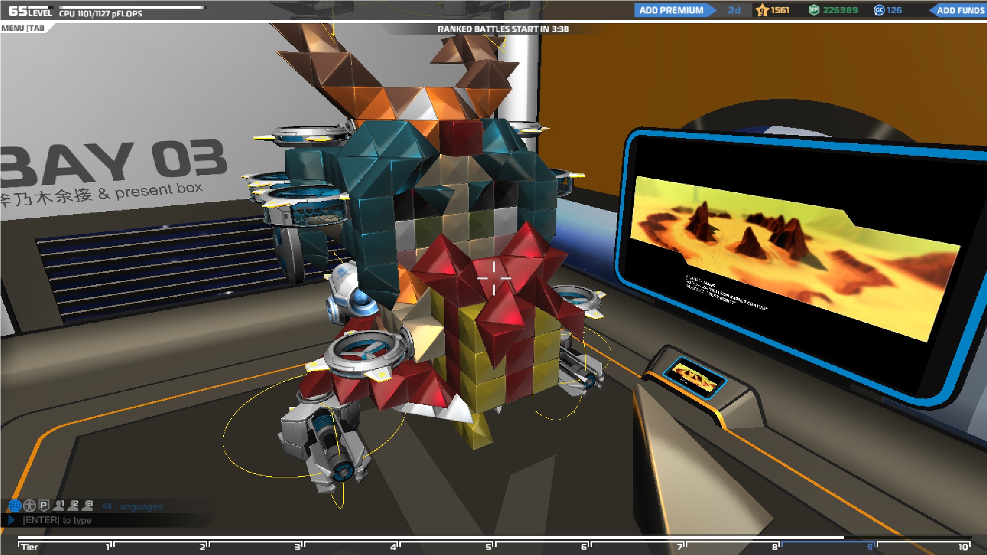Click the blue chat prompt arrow
The width and height of the screenshot is (987, 555).
click(12, 520)
